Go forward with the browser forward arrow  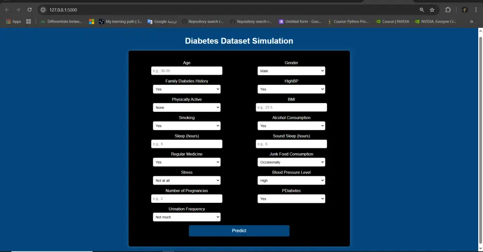tap(18, 10)
